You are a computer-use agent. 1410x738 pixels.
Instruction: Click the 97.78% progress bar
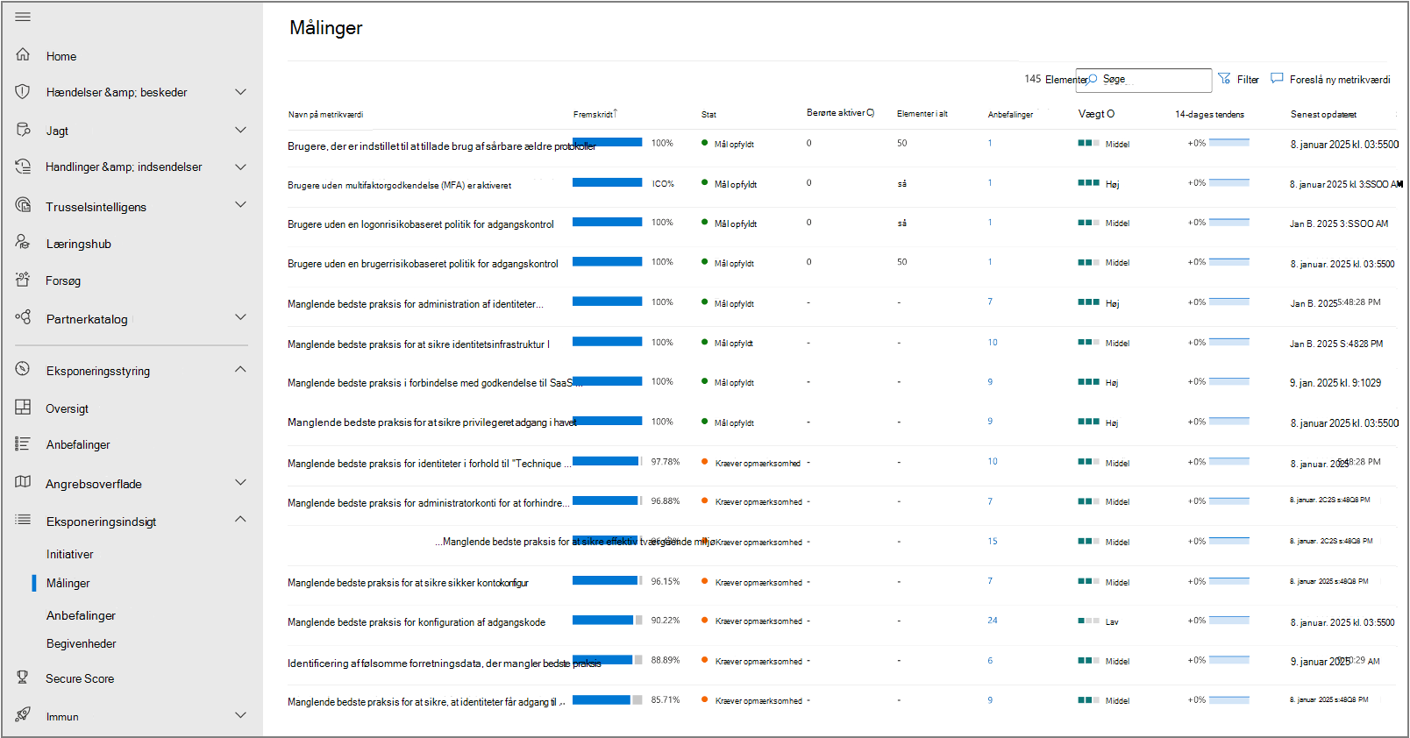(608, 461)
